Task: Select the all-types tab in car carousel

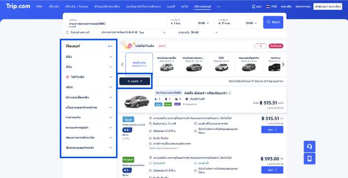Action: coord(139,64)
